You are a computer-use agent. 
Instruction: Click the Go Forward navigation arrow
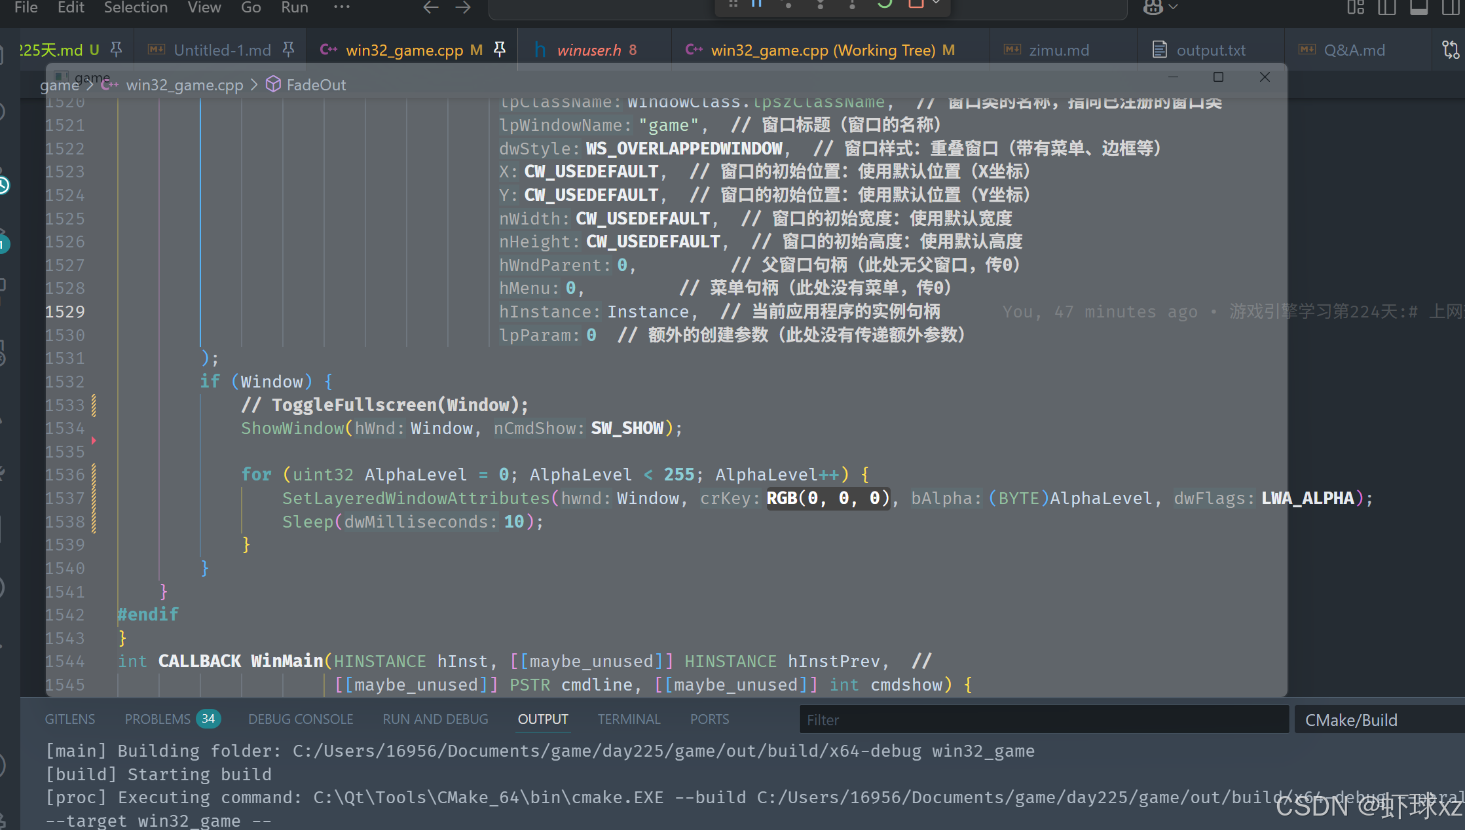463,7
